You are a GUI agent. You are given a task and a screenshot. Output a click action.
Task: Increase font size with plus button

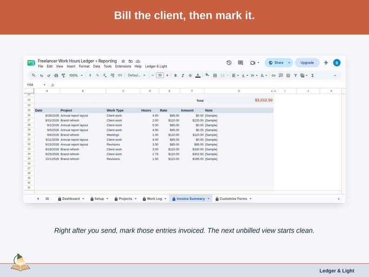[x=167, y=75]
